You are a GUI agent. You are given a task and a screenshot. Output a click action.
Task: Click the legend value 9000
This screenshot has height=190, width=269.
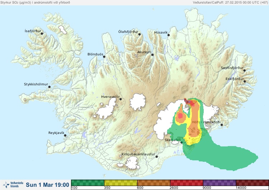207,188
